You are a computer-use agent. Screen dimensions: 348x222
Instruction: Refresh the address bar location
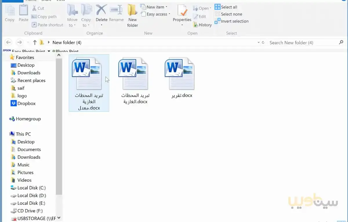point(263,43)
